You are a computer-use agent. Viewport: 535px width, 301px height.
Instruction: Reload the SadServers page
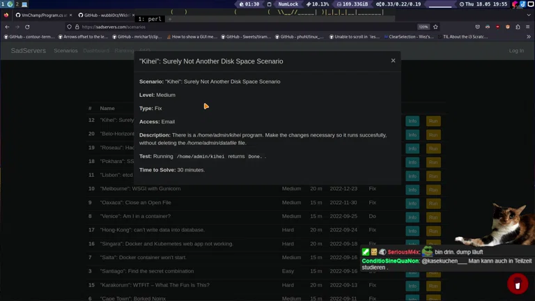(27, 26)
